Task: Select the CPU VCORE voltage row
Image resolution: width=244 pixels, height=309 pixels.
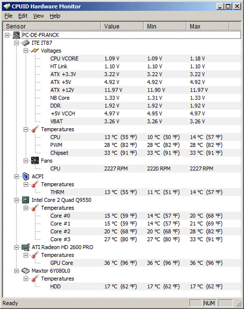Action: click(x=145, y=59)
